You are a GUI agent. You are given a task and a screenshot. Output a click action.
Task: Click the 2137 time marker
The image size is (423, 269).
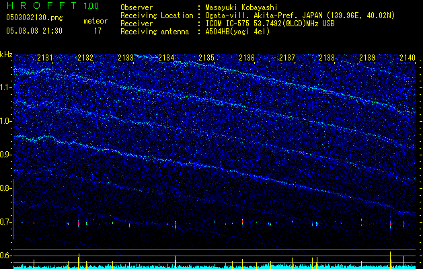point(287,57)
